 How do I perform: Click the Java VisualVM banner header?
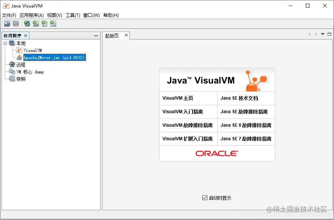tap(217, 80)
